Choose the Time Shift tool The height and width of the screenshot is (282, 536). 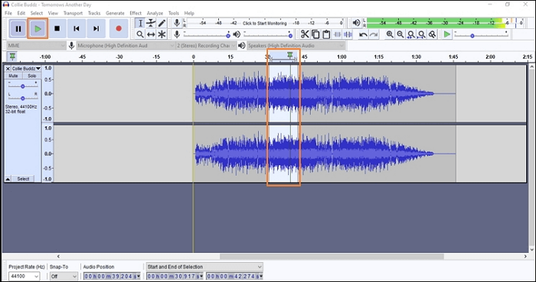coord(151,34)
